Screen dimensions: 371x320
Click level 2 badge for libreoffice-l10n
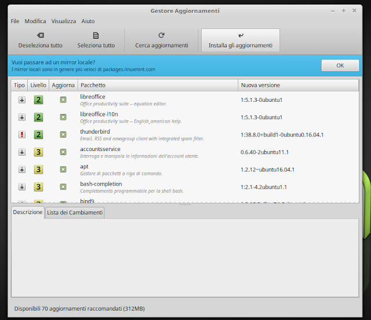(x=38, y=117)
